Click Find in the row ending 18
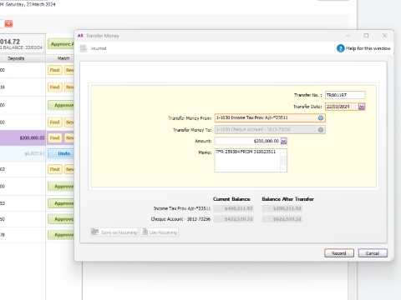401x300 pixels. (54, 87)
